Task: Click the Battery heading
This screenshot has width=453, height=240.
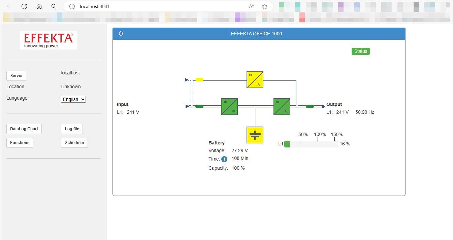Action: click(217, 143)
